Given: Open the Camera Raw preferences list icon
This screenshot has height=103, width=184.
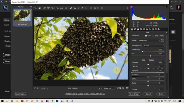Looking at the screenshot, I should click(91, 8).
